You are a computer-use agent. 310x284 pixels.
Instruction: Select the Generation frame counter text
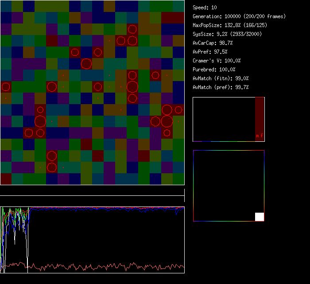point(239,16)
